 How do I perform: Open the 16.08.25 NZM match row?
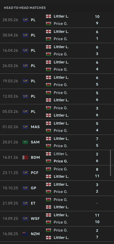57,234
